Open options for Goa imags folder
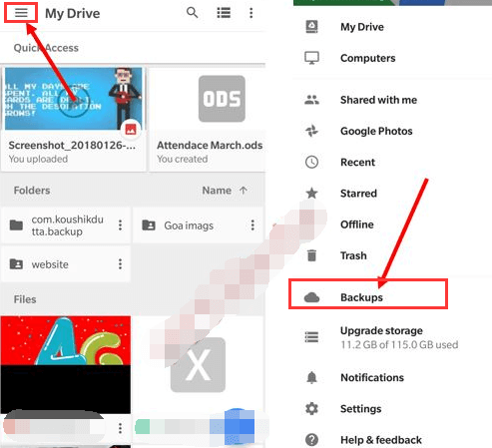 [x=252, y=225]
